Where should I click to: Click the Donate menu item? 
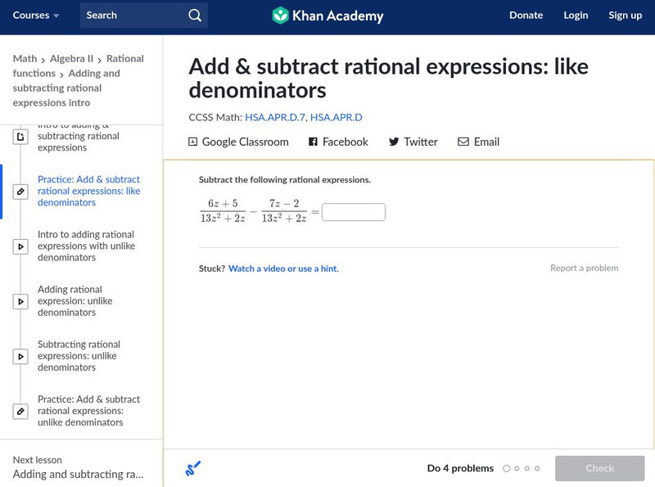[526, 16]
